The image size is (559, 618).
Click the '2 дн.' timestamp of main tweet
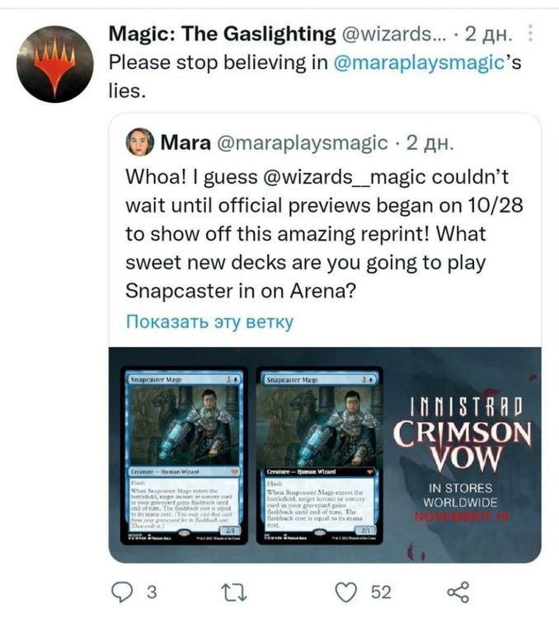click(x=488, y=35)
